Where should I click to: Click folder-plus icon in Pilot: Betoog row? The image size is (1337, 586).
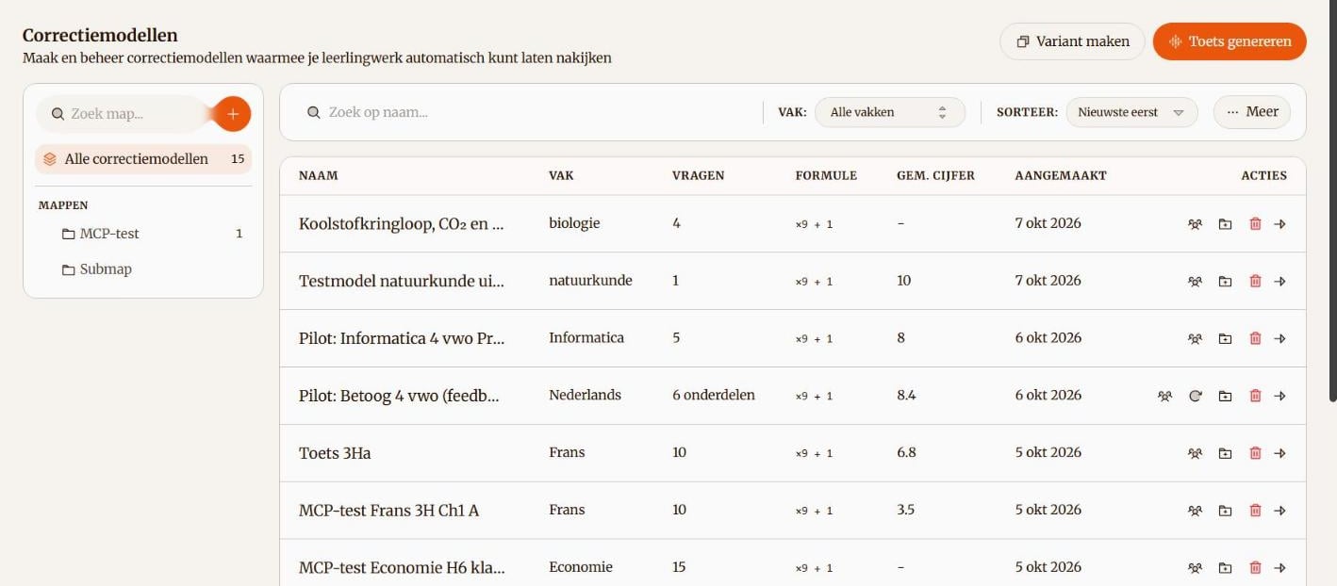tap(1225, 397)
